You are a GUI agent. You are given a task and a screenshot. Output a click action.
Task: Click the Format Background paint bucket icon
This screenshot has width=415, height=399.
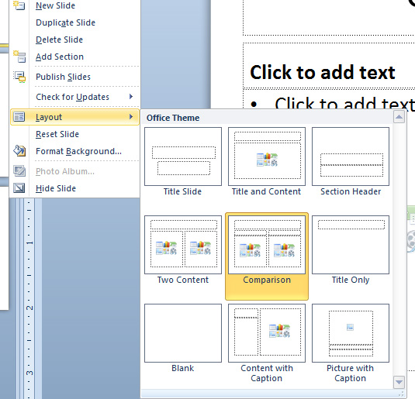click(x=19, y=151)
